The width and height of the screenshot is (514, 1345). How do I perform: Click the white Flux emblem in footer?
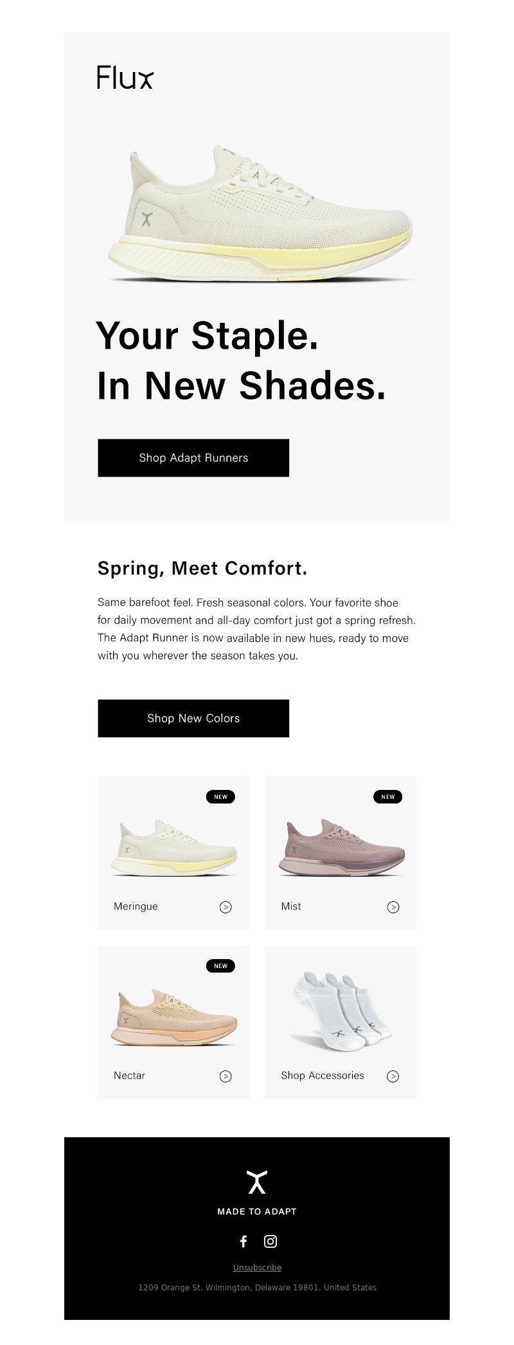pyautogui.click(x=257, y=1182)
